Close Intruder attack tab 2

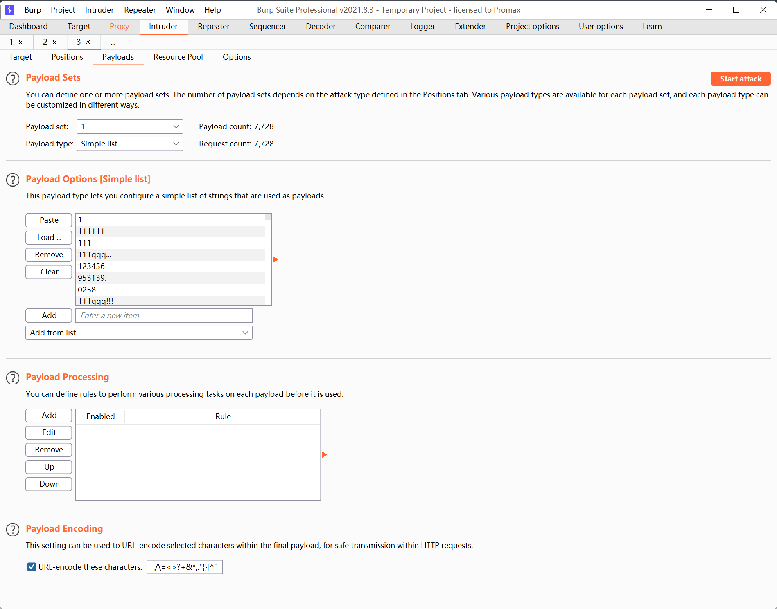coord(54,42)
